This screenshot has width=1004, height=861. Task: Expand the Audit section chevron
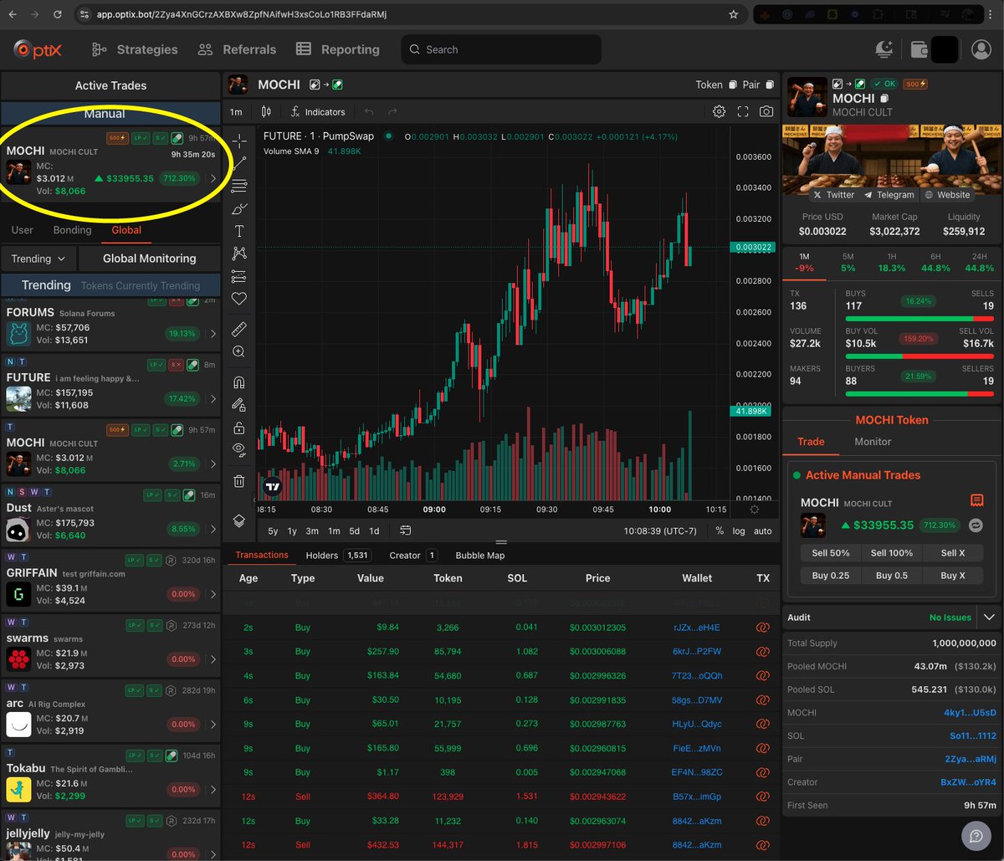(x=989, y=618)
